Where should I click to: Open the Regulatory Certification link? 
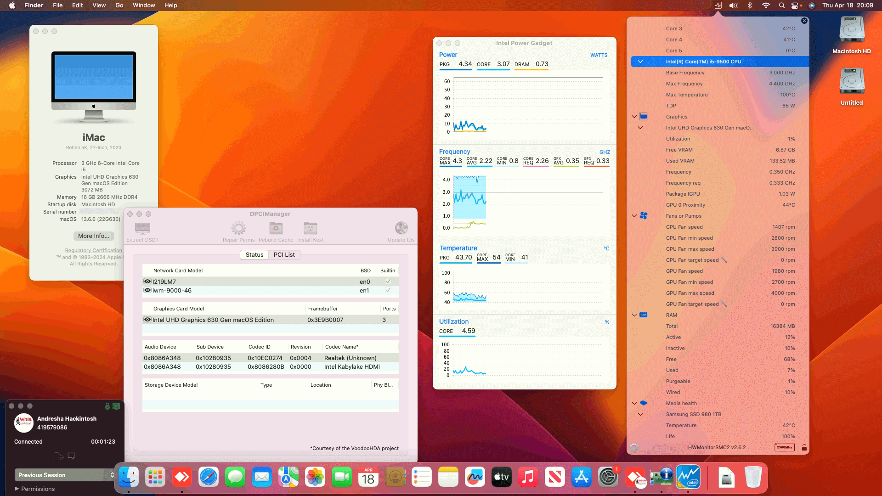[93, 250]
